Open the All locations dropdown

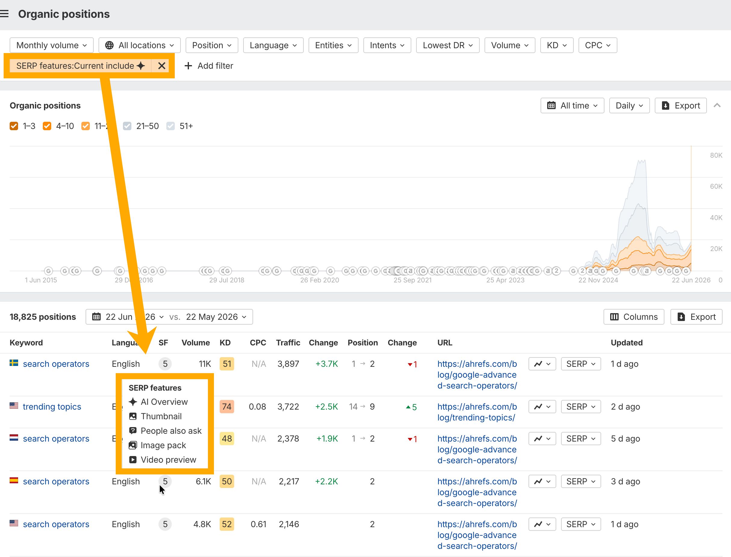140,45
